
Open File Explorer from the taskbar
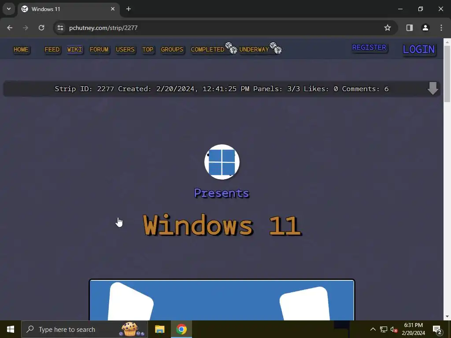pos(159,329)
